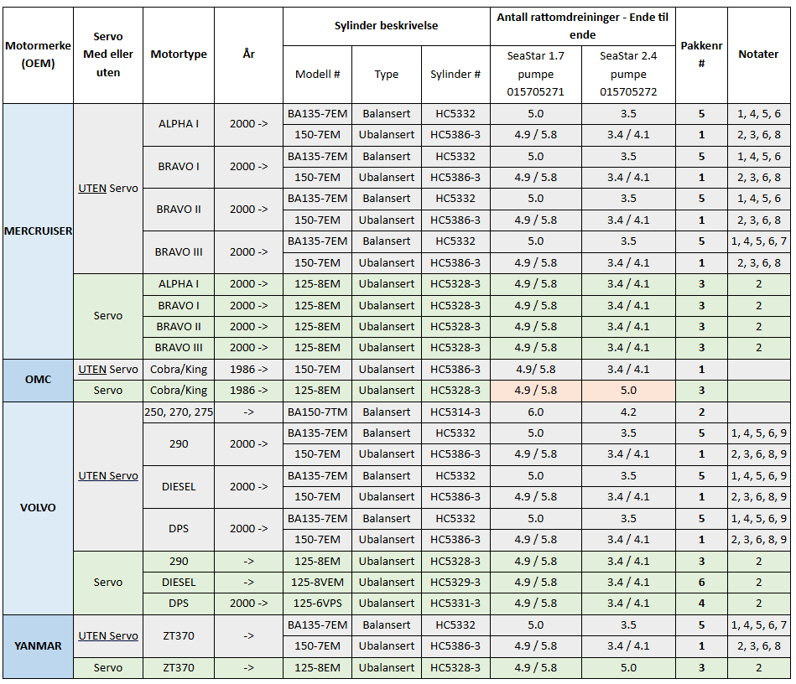Select the Motortype column header
Screen dimensions: 796x684
pyautogui.click(x=179, y=54)
